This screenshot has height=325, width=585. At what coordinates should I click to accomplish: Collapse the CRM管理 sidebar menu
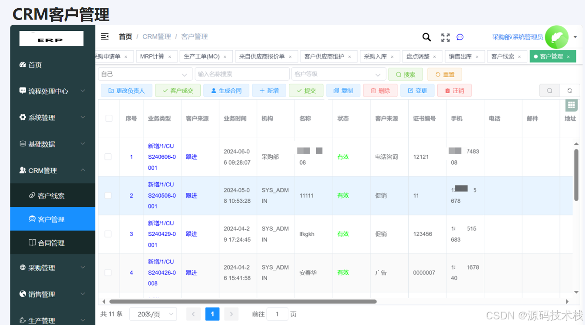53,171
